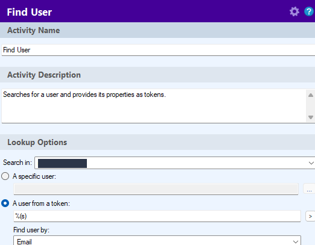
Task: Click description scrollbar down arrow
Action: click(x=311, y=117)
